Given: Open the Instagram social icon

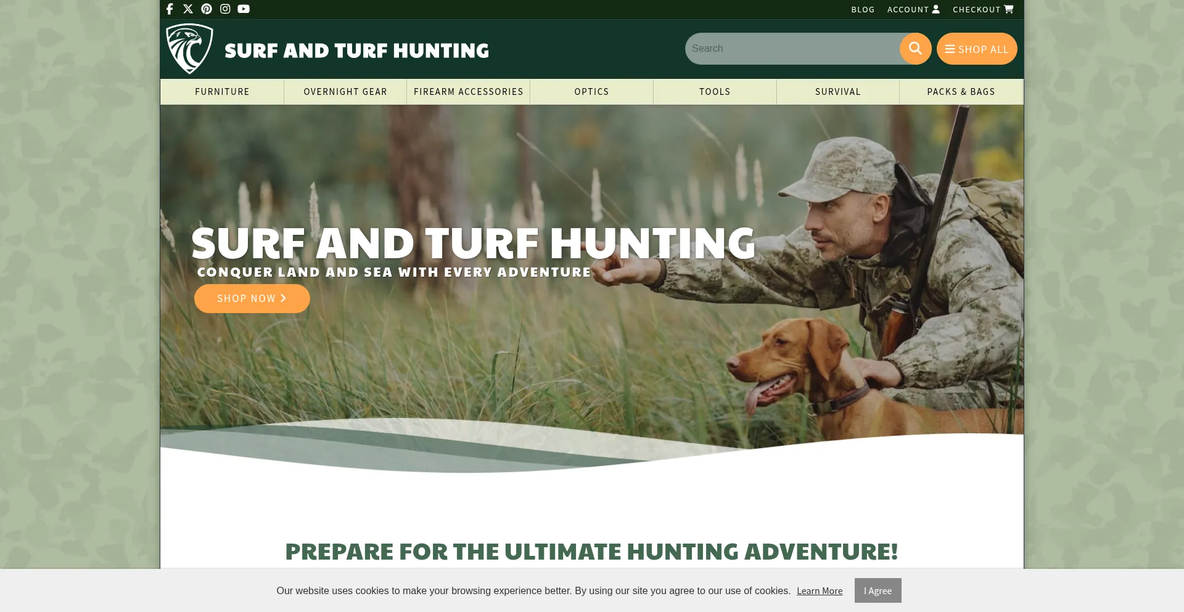Looking at the screenshot, I should pyautogui.click(x=225, y=9).
